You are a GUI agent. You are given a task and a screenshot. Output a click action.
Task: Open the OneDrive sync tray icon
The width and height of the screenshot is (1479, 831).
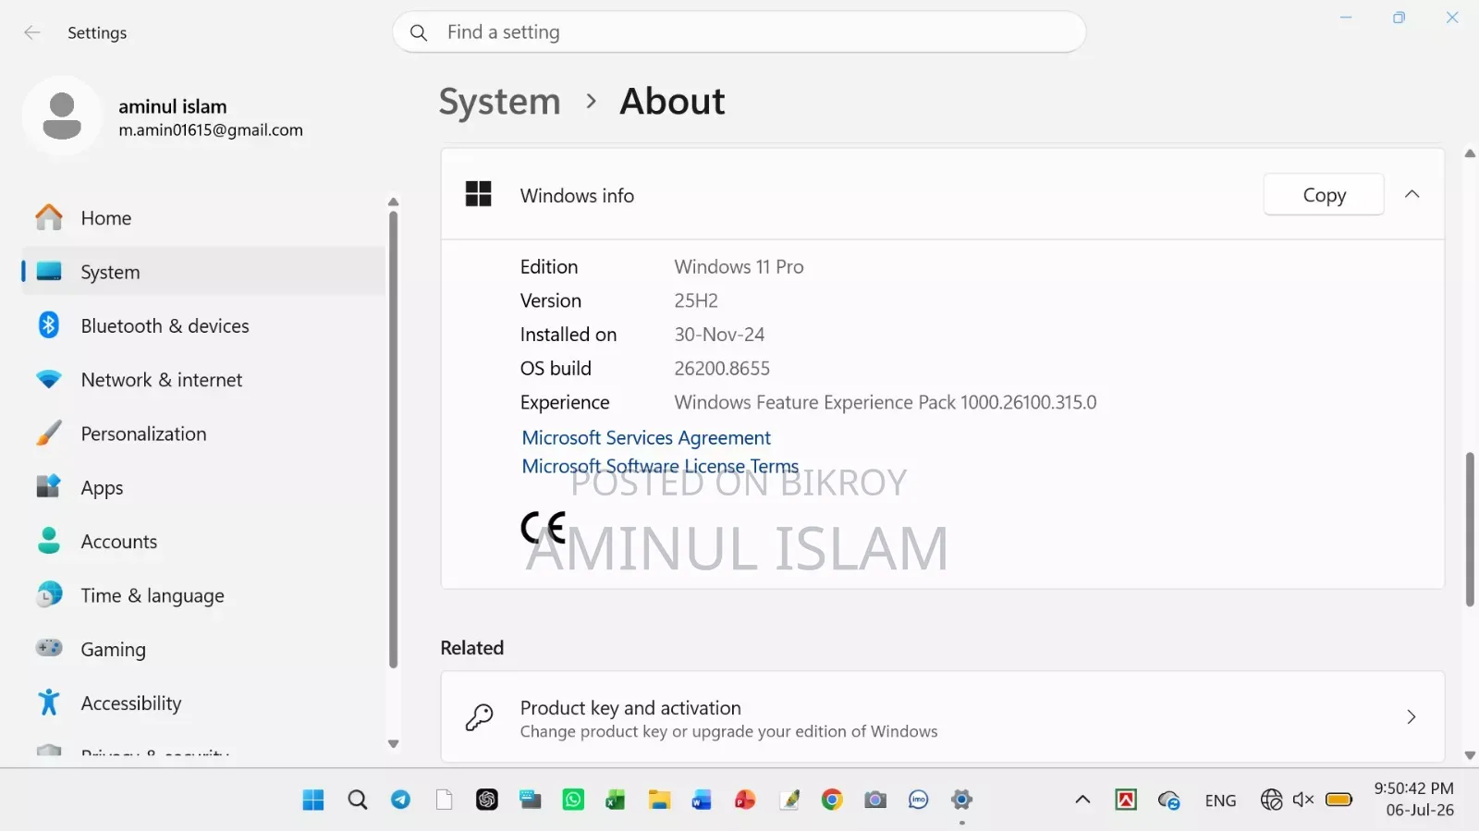pyautogui.click(x=1169, y=800)
